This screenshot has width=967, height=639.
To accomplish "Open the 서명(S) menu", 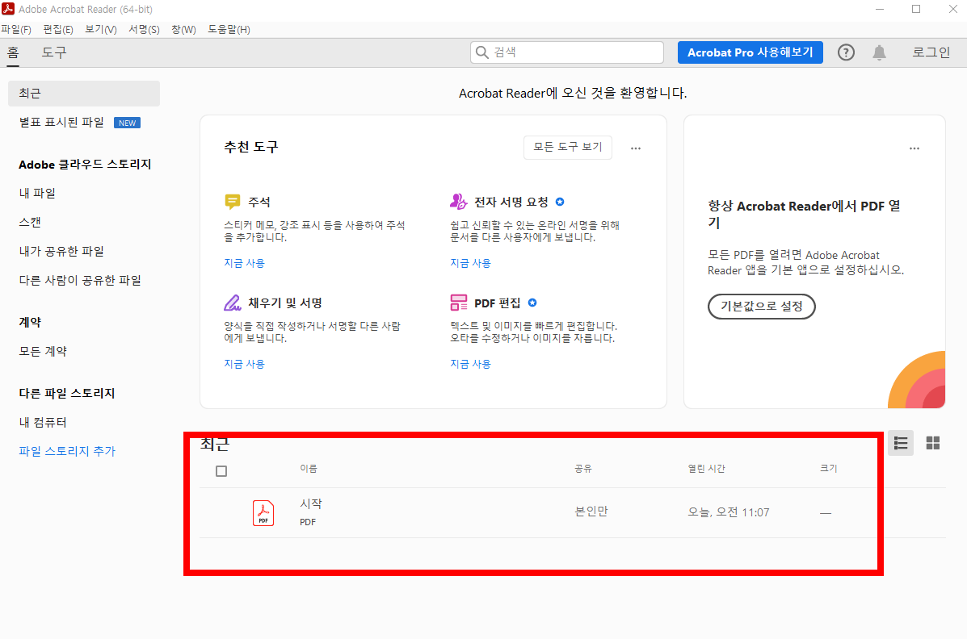I will [x=144, y=29].
